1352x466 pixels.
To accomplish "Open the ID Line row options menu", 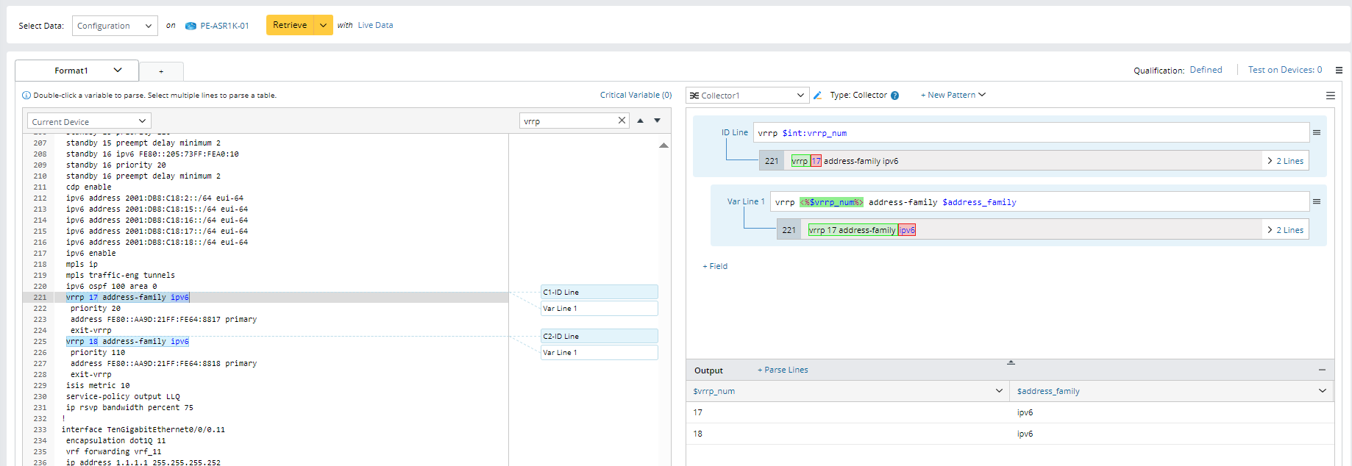I will (1317, 133).
